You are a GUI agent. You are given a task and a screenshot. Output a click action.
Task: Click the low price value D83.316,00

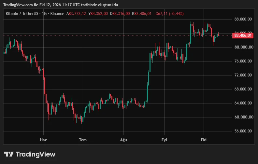[120, 14]
